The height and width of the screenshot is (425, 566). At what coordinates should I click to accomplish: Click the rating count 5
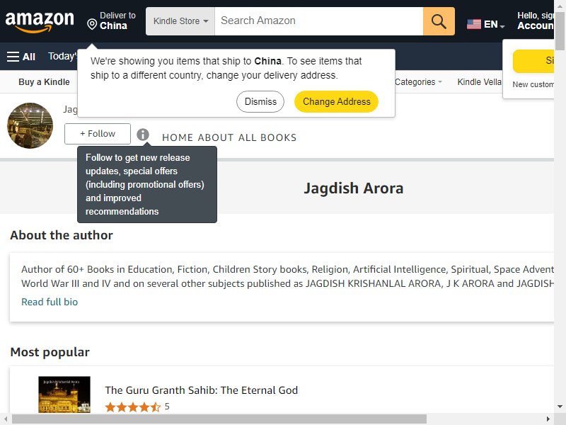(167, 407)
